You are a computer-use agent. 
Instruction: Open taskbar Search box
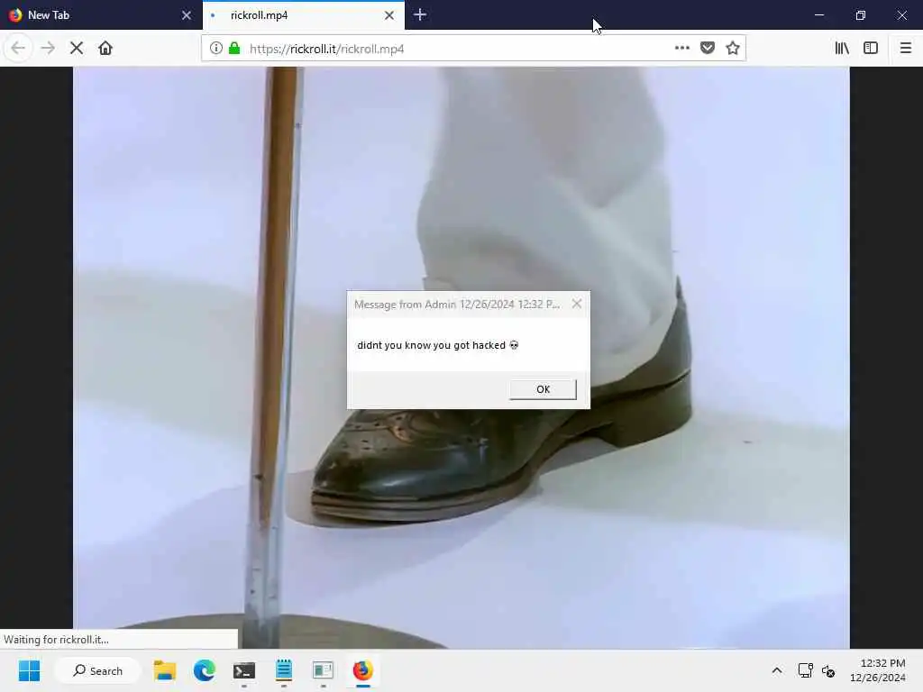(97, 670)
